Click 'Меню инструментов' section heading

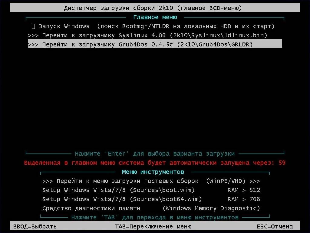click(x=153, y=172)
